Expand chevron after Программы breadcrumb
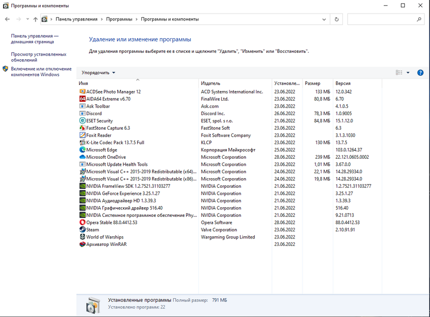Image resolution: width=430 pixels, height=317 pixels. (137, 19)
